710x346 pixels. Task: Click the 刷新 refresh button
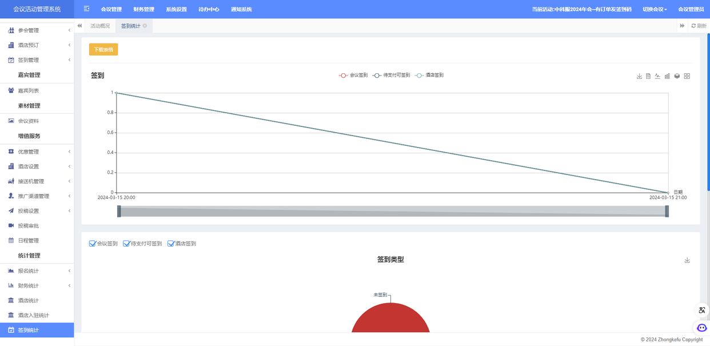699,26
